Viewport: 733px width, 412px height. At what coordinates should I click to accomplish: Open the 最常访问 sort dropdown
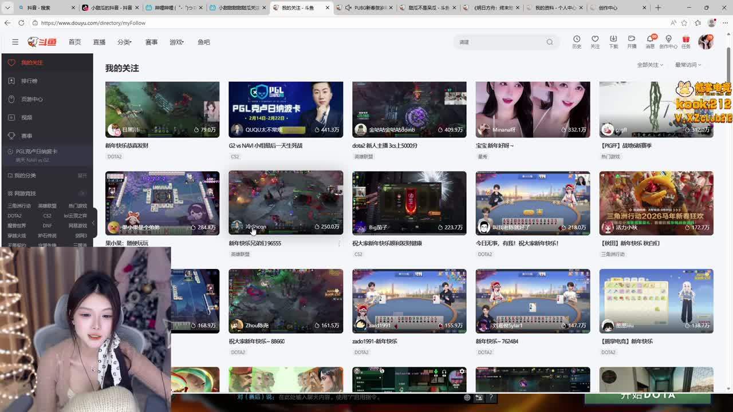[688, 65]
